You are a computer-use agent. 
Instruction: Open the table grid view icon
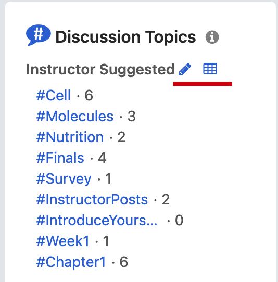(210, 69)
